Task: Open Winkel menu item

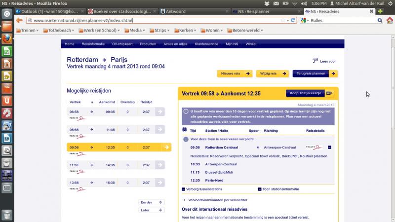Action: point(251,44)
